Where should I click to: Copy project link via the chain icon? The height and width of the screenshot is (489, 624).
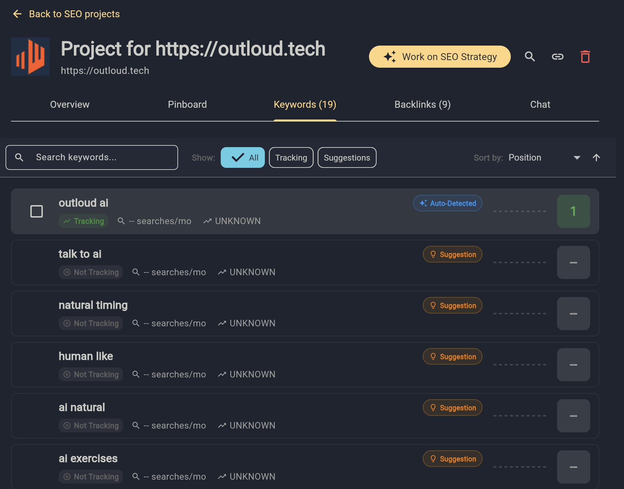coord(558,57)
